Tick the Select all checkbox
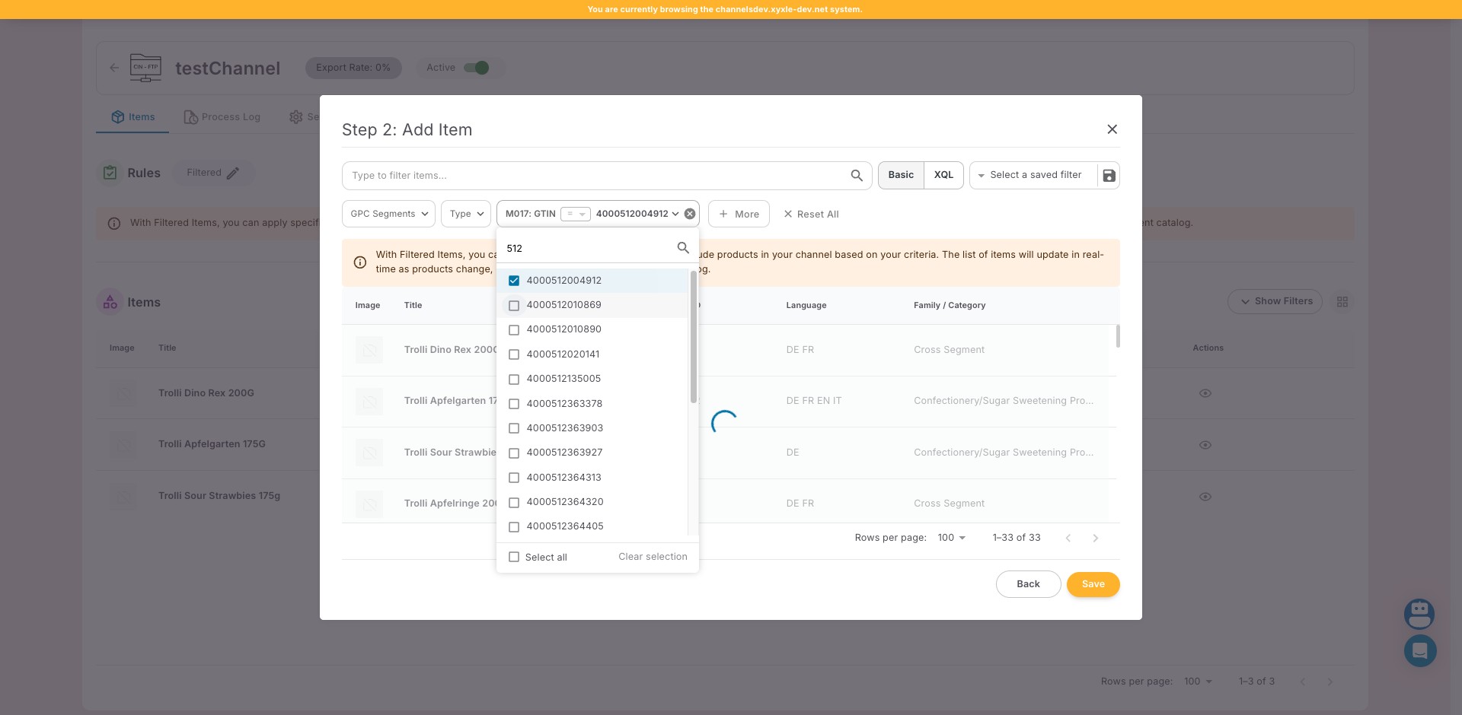 pyautogui.click(x=514, y=557)
